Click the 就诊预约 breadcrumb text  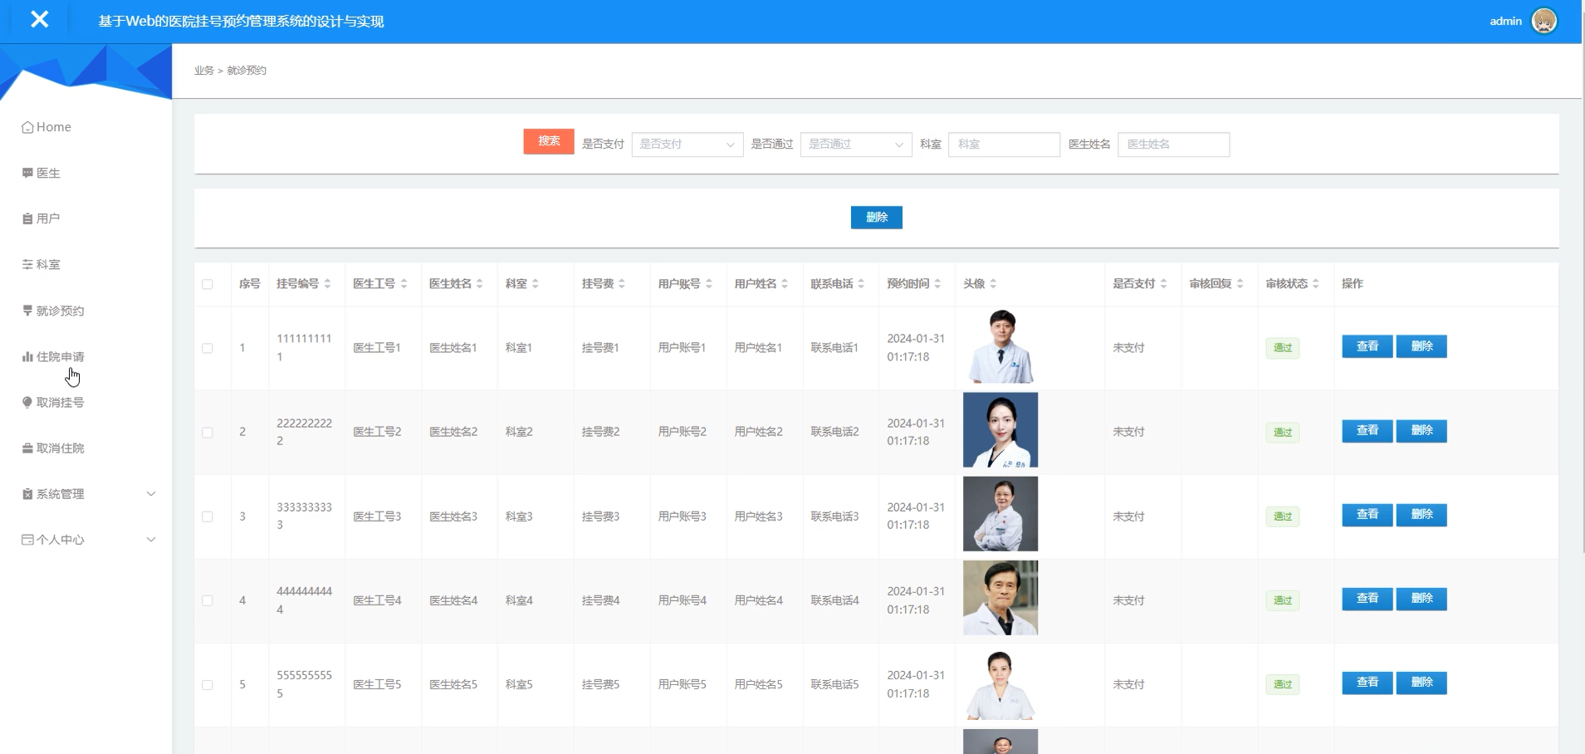[x=247, y=71]
